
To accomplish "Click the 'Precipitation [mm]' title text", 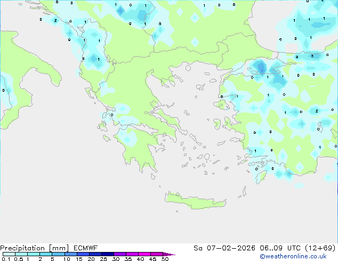I will [x=35, y=248].
